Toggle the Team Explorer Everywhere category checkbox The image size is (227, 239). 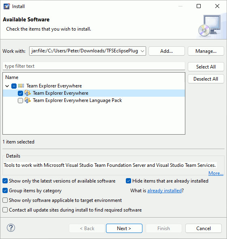tap(14, 86)
